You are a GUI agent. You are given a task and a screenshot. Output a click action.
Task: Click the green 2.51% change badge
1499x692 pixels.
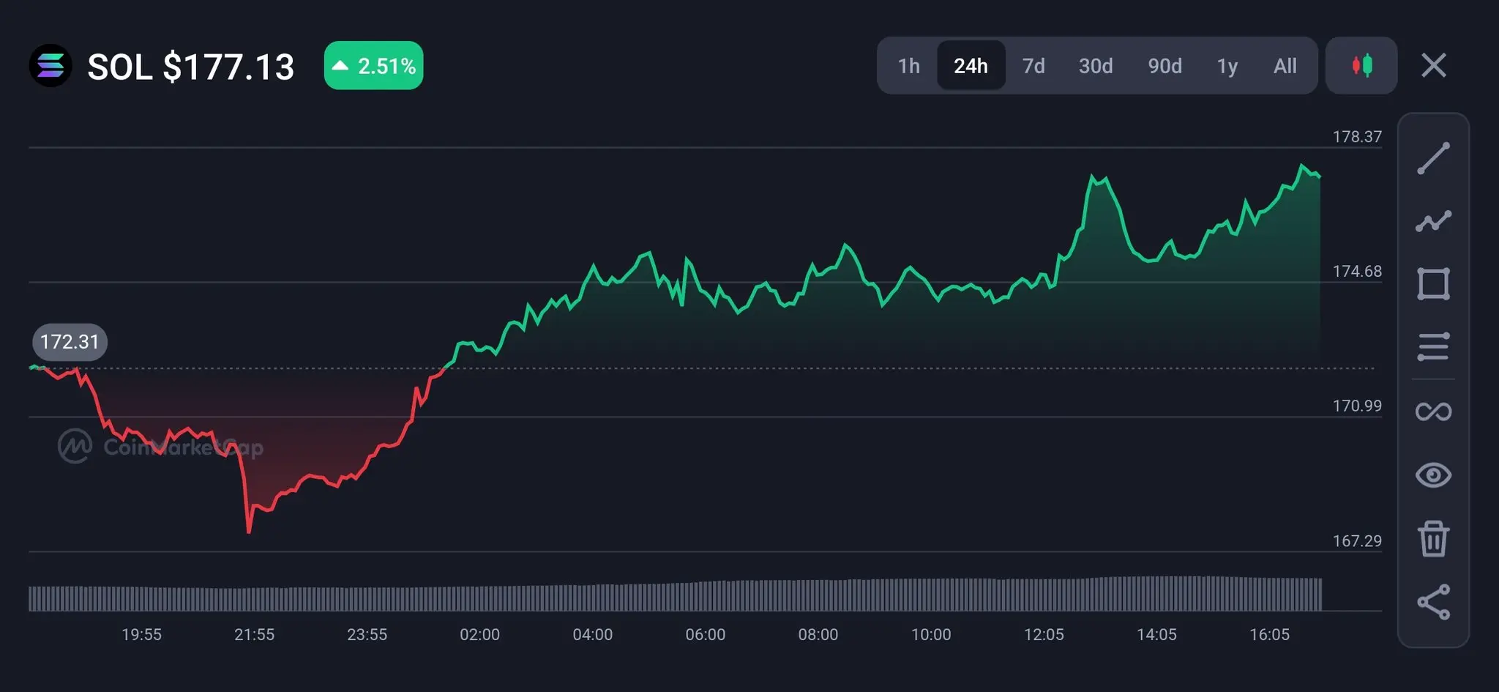pyautogui.click(x=373, y=66)
